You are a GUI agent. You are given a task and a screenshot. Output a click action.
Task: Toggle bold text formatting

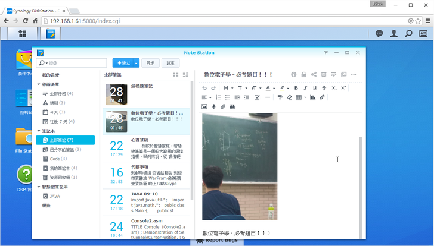coord(296,88)
